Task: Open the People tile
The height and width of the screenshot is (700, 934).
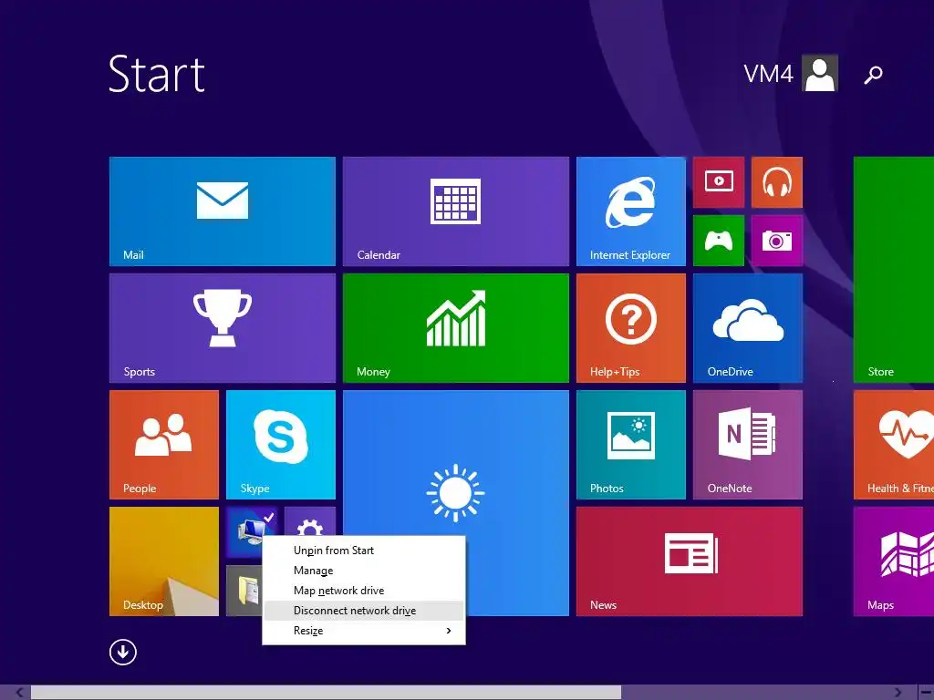Action: click(164, 445)
